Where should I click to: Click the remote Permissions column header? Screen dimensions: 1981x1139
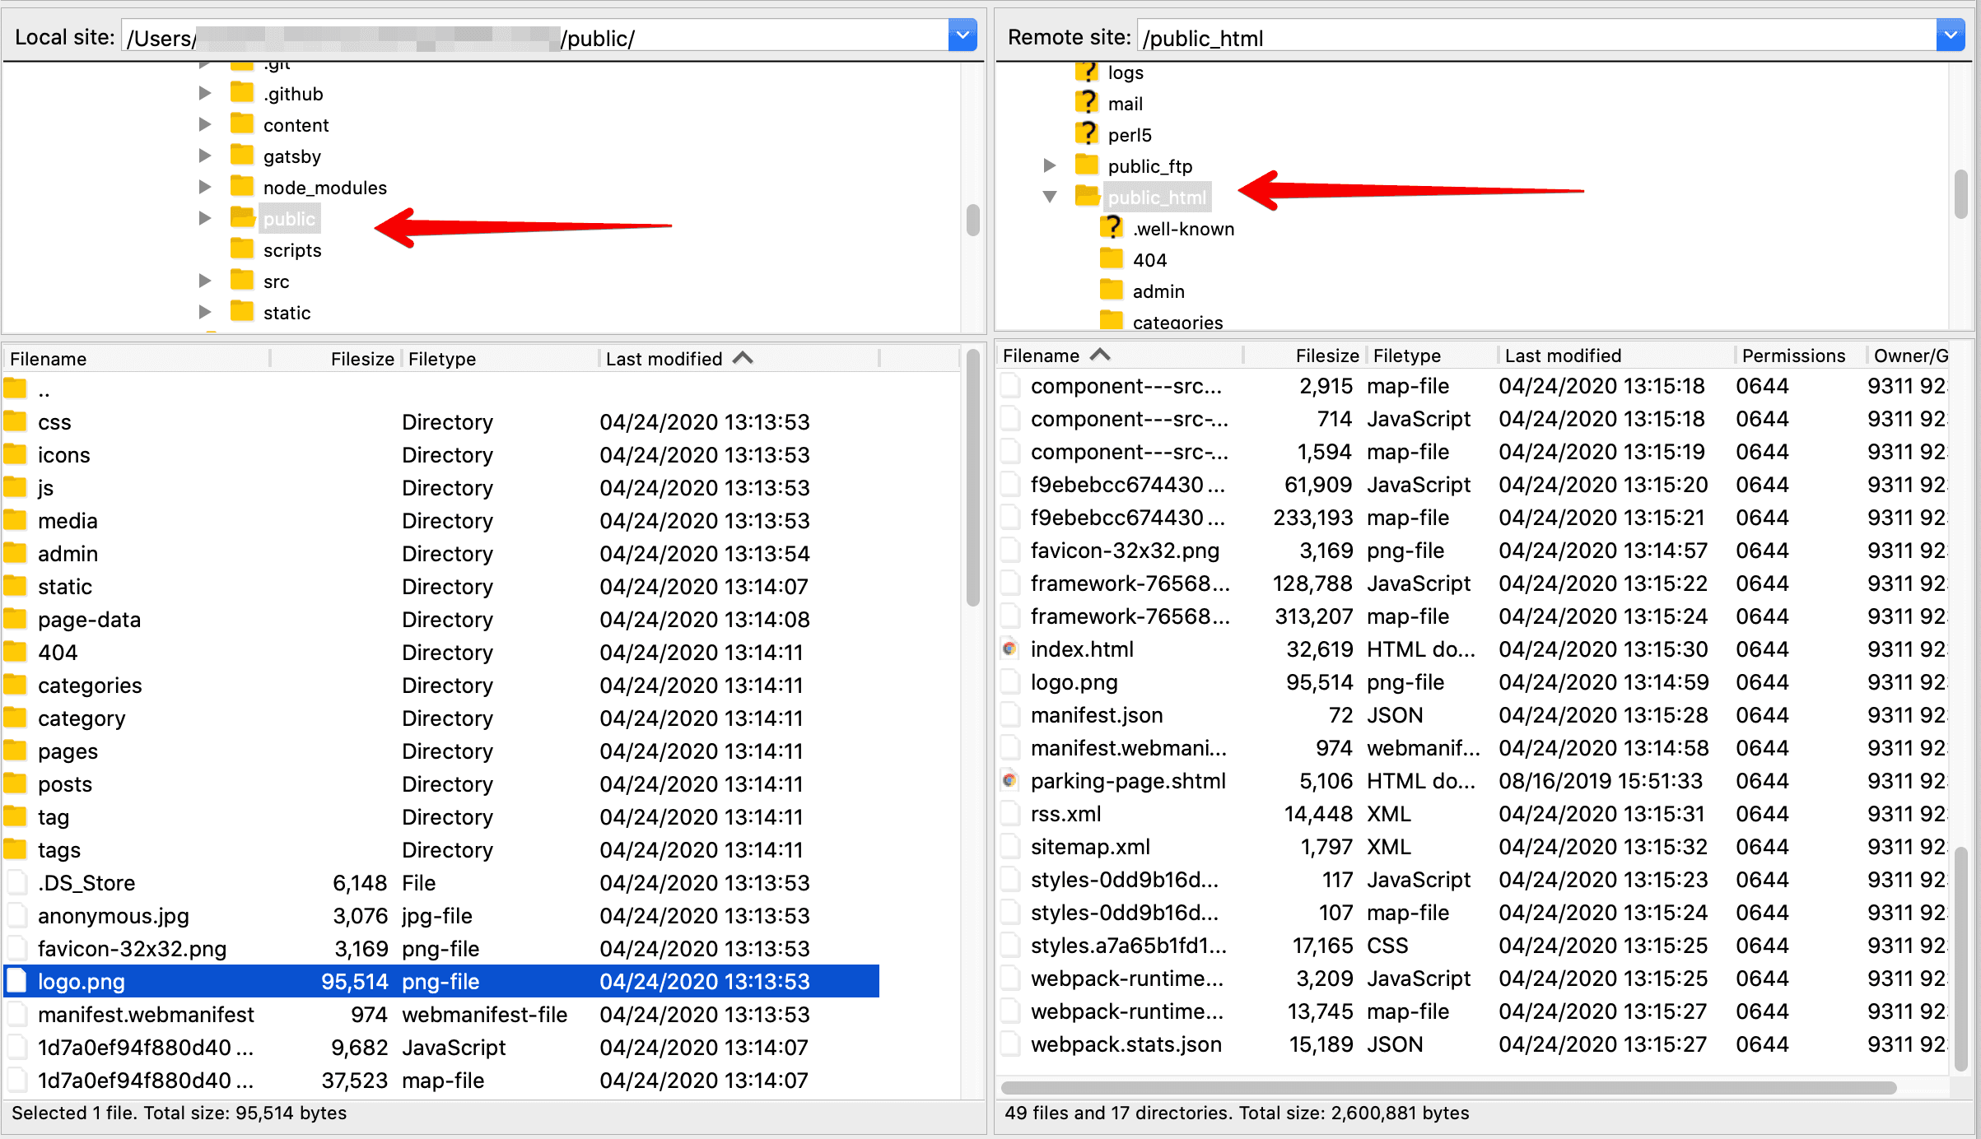click(x=1793, y=356)
